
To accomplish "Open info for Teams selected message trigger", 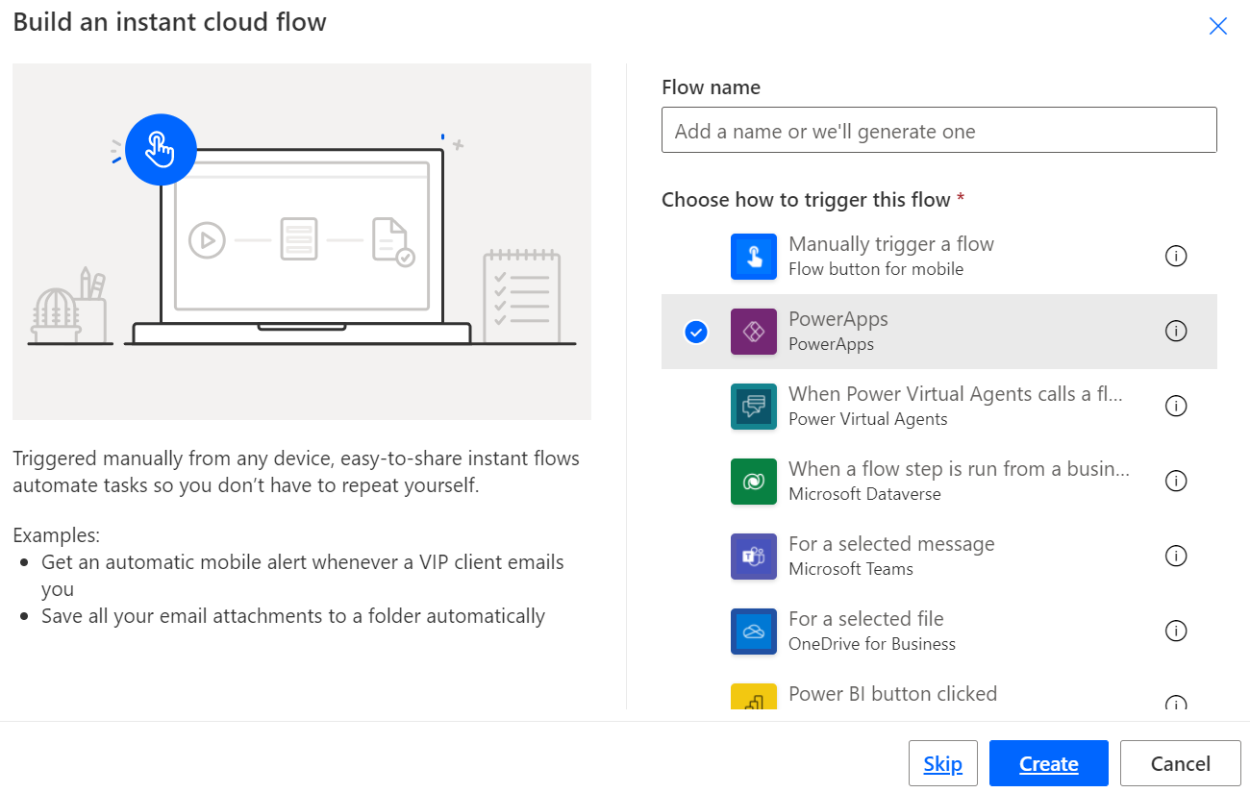I will [1176, 556].
